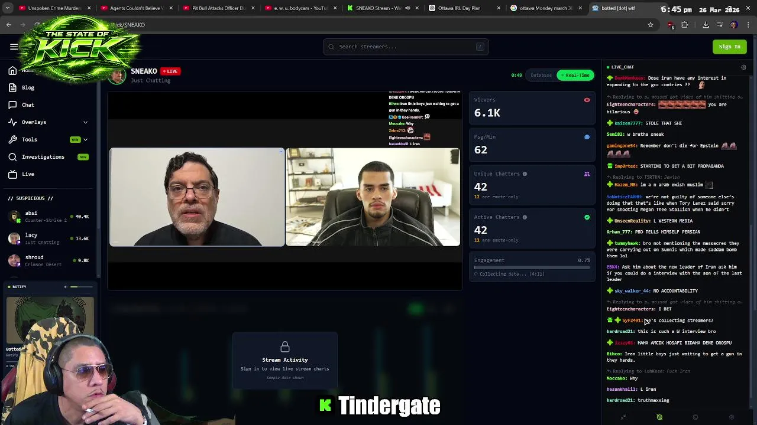Open the ottawa Monday march browser tab
The height and width of the screenshot is (425, 757).
coord(545,8)
